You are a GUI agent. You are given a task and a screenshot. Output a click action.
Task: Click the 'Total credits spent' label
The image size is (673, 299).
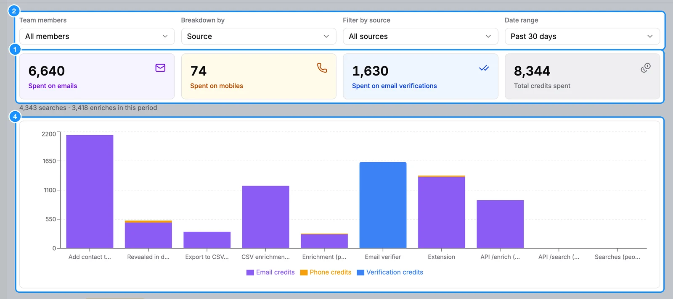click(542, 86)
